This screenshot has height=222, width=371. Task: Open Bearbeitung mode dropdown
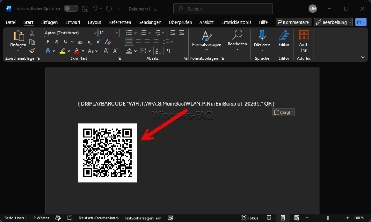click(x=333, y=22)
